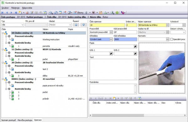Open the Soubor menu
This screenshot has width=188, height=122.
coord(5,8)
